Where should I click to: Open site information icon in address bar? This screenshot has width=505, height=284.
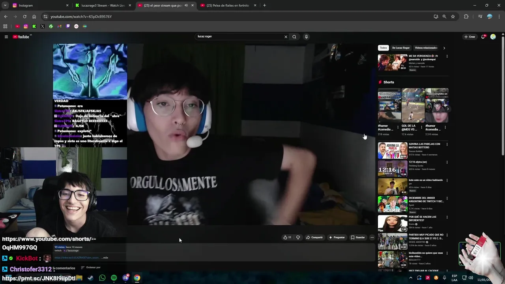coord(45,17)
